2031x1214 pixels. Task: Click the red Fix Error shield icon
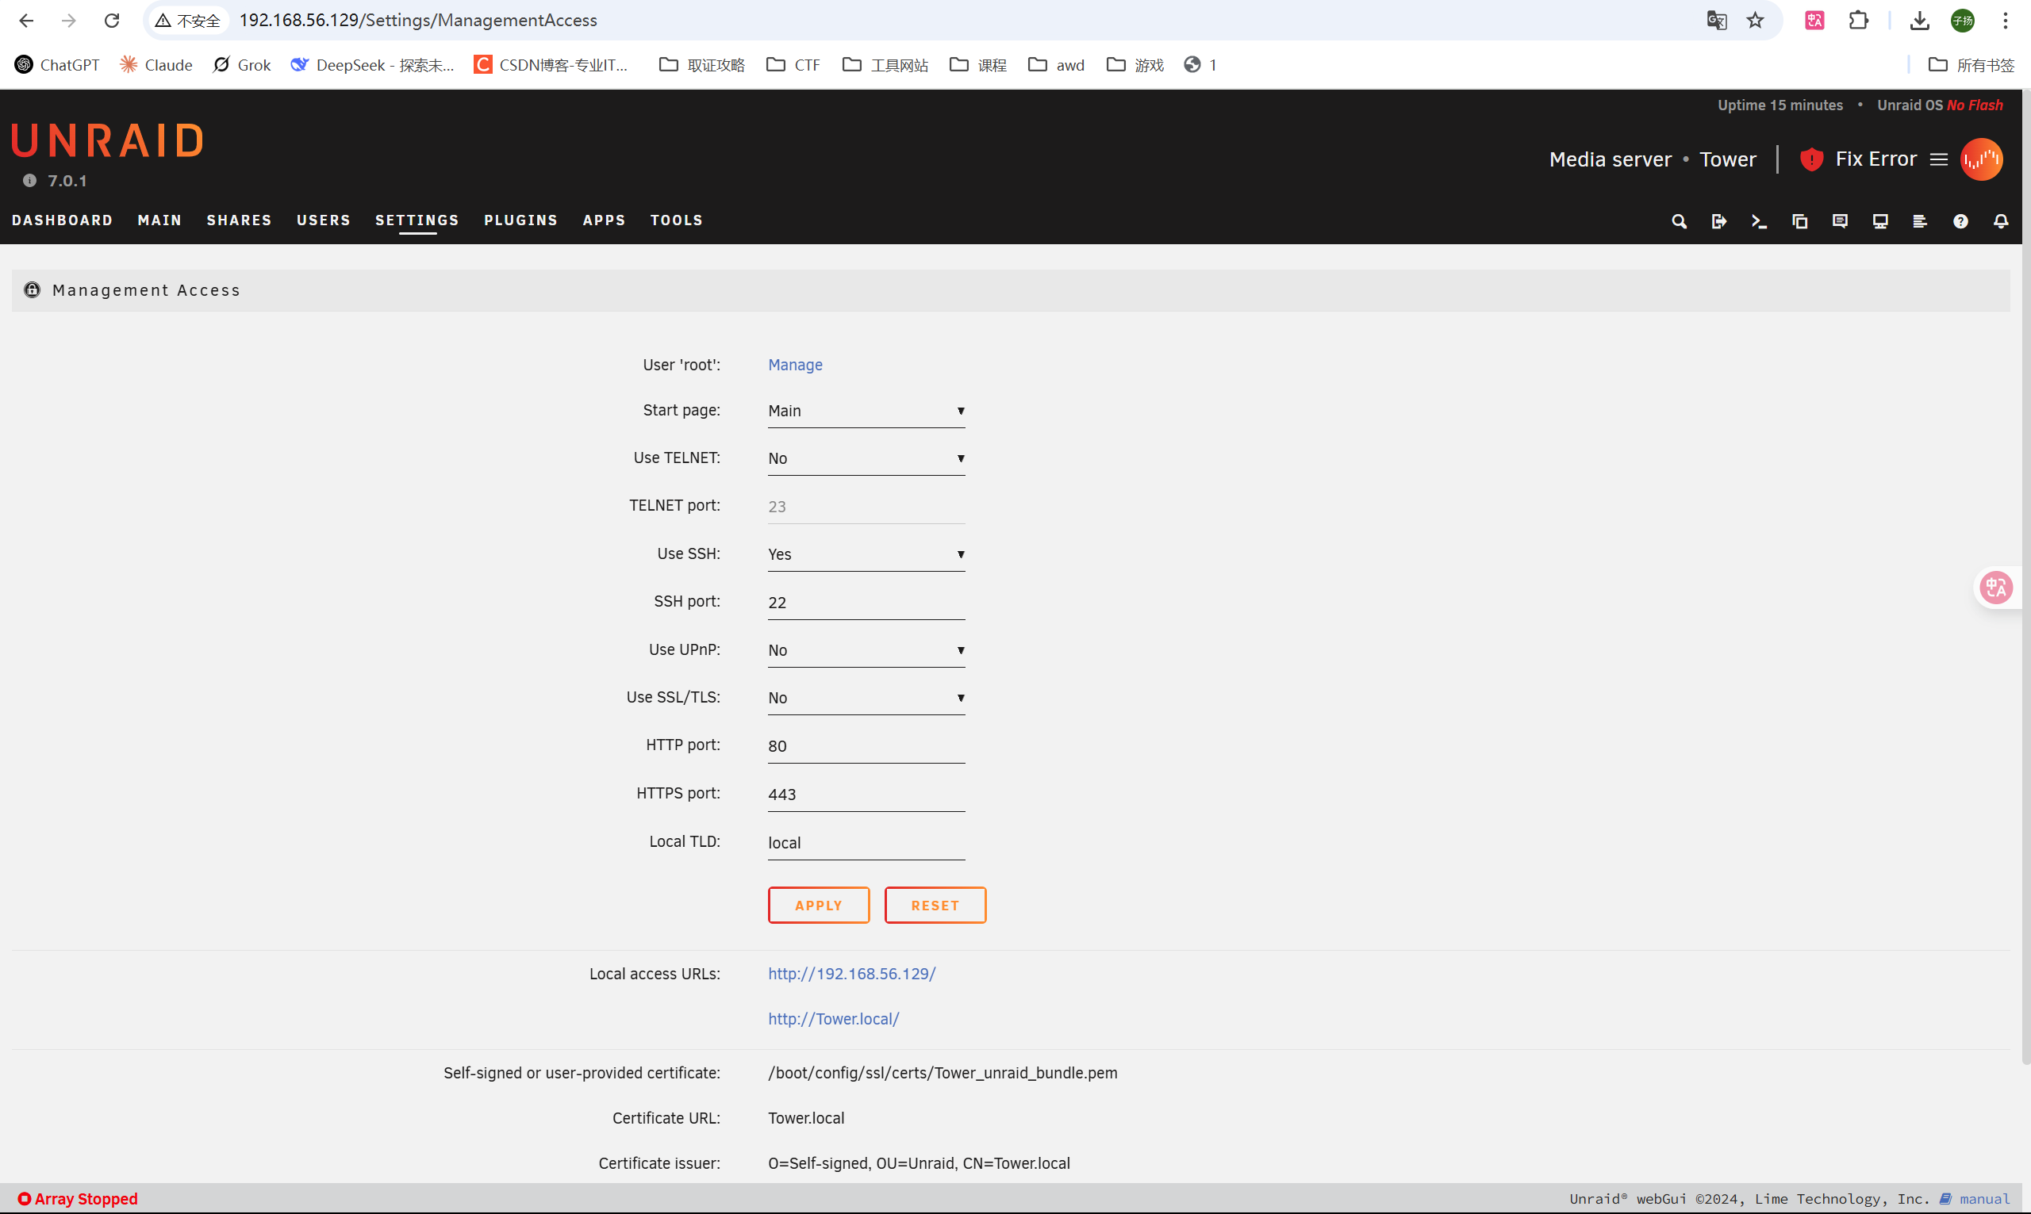(x=1811, y=159)
